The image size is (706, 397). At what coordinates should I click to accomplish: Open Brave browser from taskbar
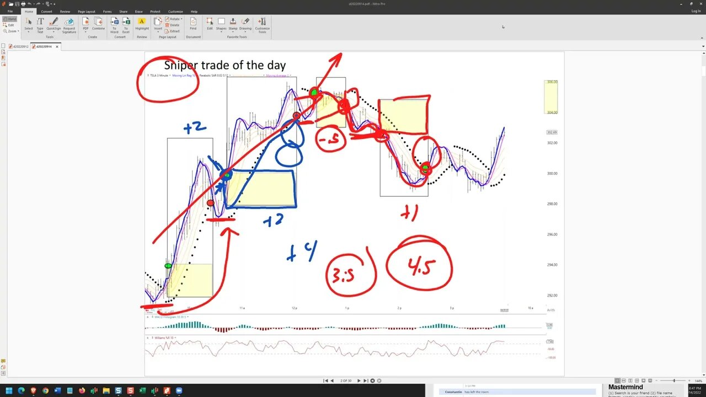(x=33, y=390)
